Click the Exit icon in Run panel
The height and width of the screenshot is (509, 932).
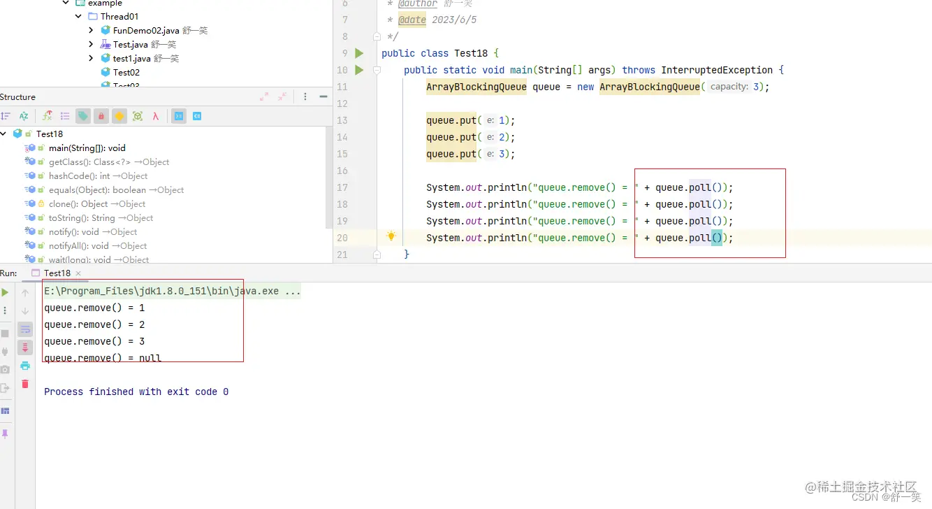coord(5,388)
